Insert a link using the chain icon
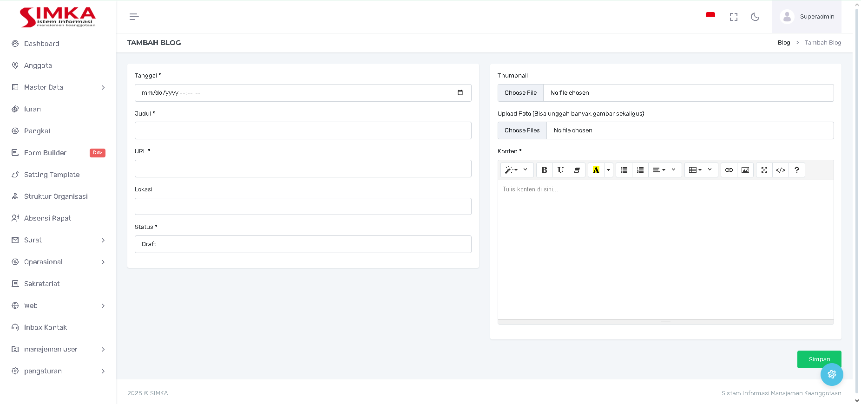 [x=729, y=170]
